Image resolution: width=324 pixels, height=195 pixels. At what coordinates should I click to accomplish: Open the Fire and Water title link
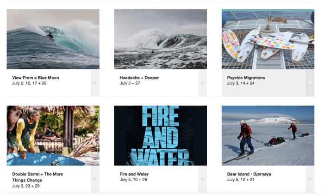(x=134, y=174)
